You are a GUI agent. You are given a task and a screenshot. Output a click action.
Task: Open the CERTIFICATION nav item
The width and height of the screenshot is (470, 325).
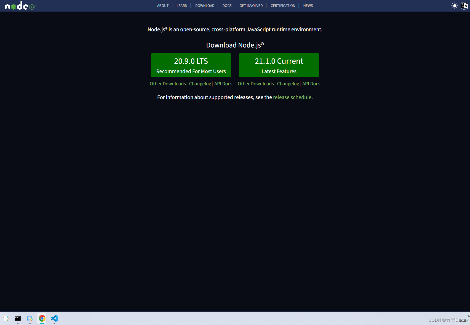[283, 6]
